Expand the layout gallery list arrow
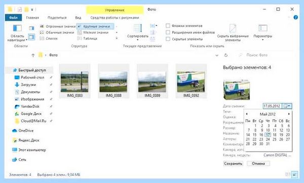 click(117, 38)
